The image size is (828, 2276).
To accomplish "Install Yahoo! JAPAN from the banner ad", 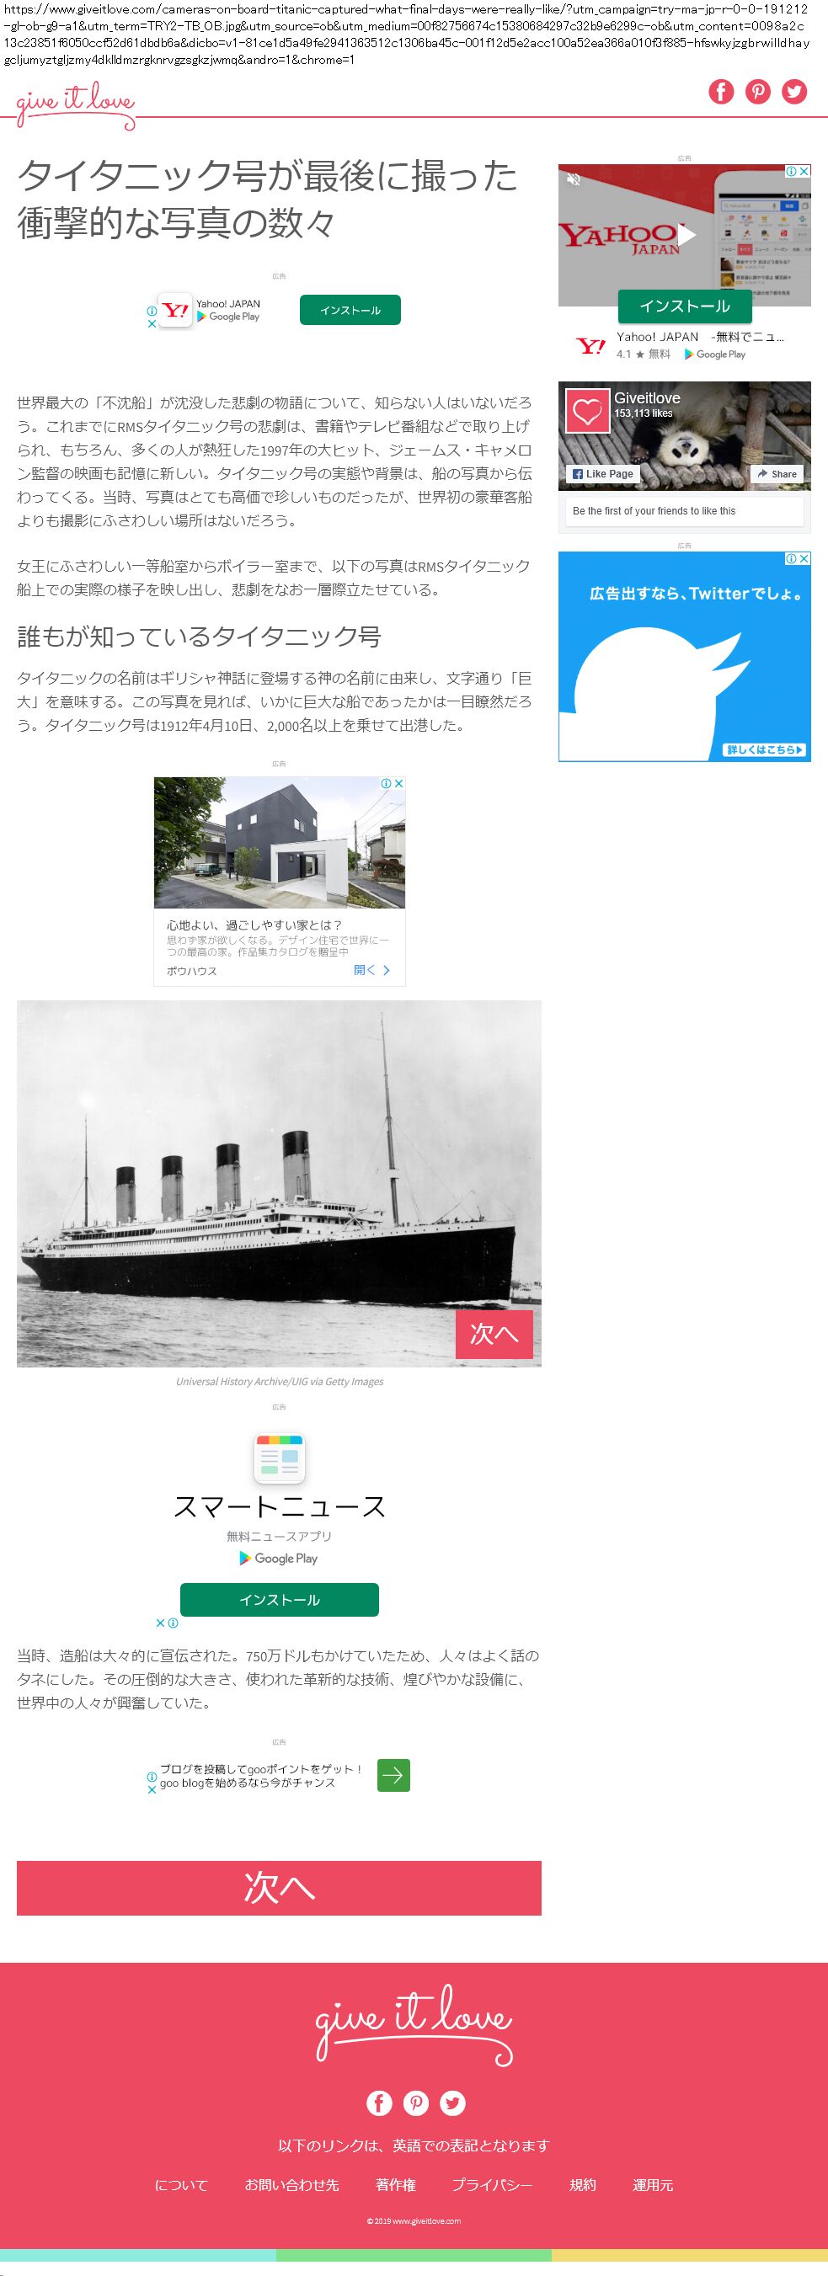I will 350,310.
